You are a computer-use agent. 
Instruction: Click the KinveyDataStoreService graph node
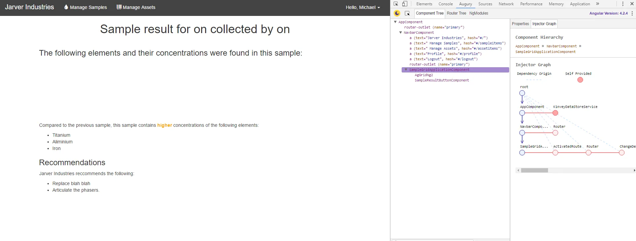(555, 113)
